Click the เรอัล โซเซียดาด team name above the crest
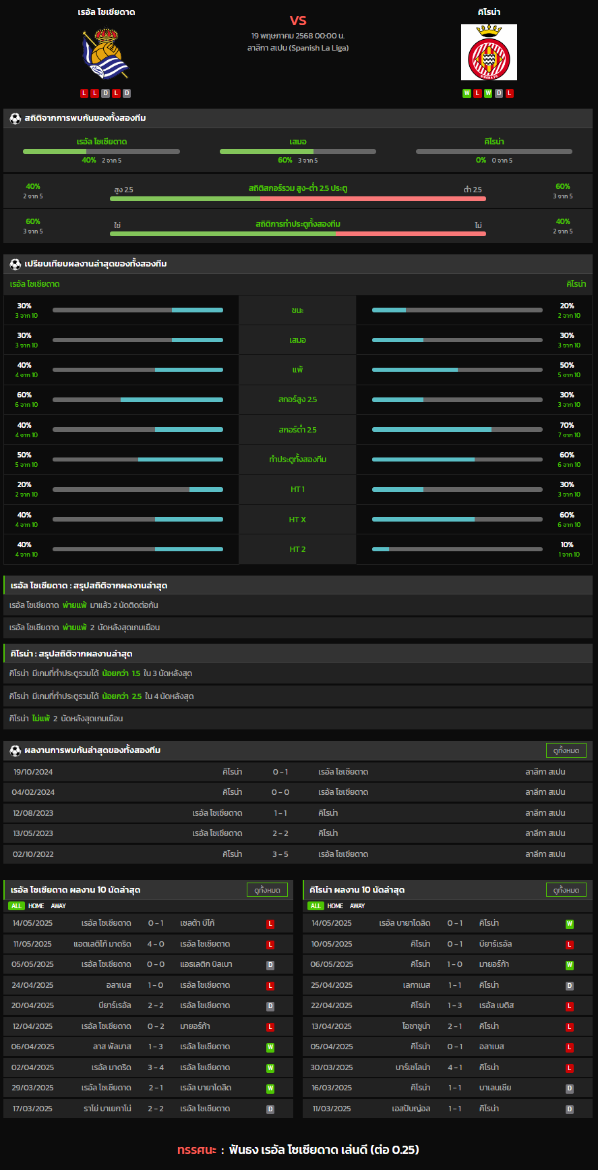 pos(106,12)
